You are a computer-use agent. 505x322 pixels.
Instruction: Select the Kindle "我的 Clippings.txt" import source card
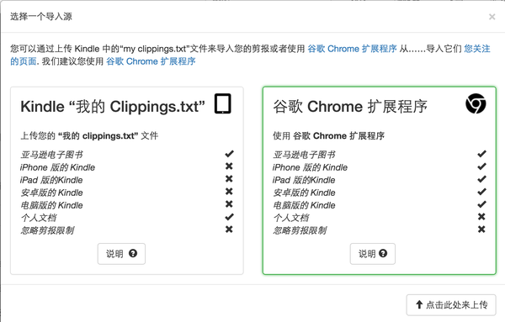[x=127, y=181]
